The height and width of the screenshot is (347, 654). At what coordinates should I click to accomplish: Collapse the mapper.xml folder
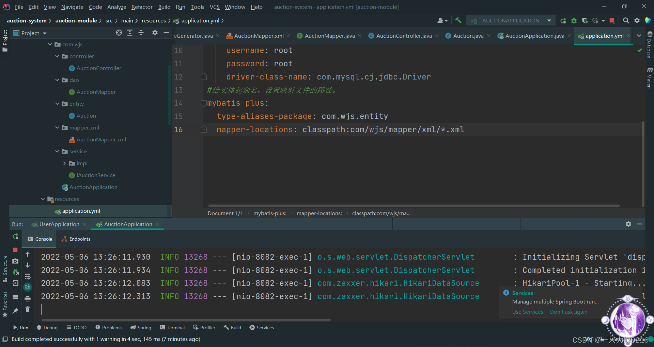(57, 128)
